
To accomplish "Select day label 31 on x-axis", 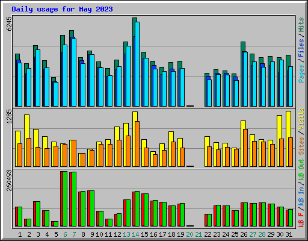I will click(x=289, y=234).
